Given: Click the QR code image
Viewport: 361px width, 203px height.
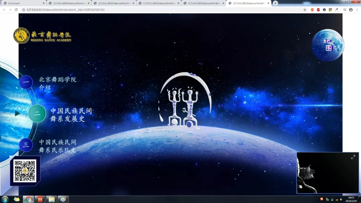Looking at the screenshot, I should (25, 171).
